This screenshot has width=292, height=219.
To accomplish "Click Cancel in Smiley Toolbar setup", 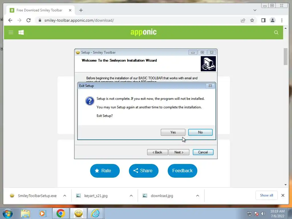I will point(203,152).
